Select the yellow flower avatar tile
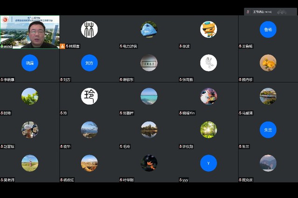 point(268,63)
